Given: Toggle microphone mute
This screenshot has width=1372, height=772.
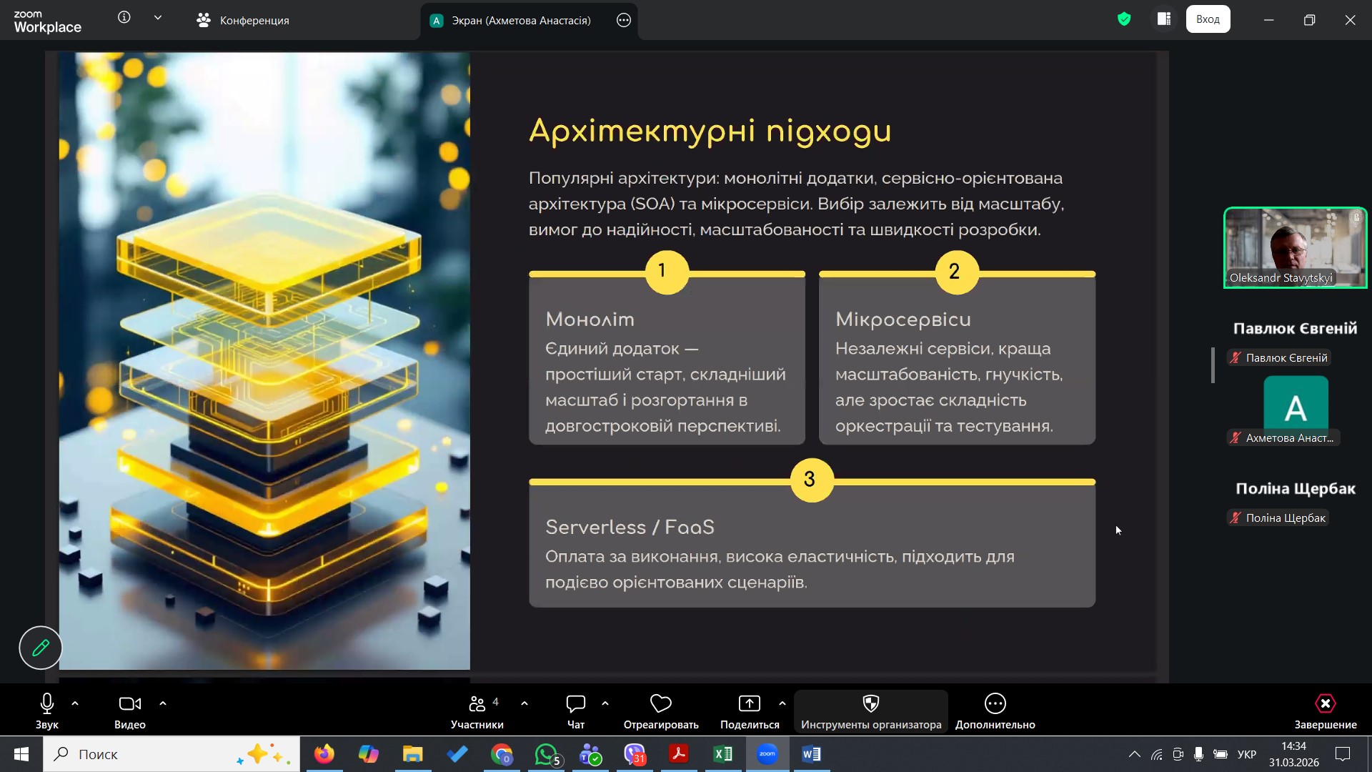Looking at the screenshot, I should (47, 704).
